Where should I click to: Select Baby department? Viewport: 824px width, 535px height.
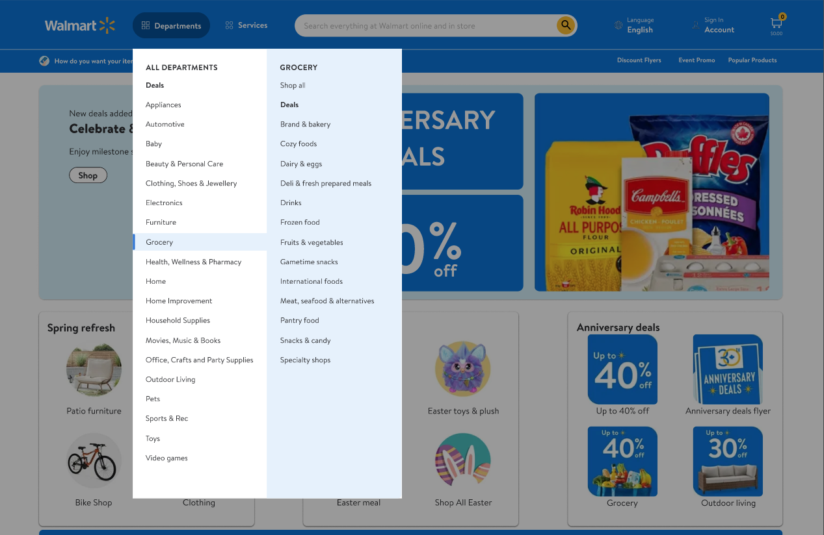pos(153,143)
